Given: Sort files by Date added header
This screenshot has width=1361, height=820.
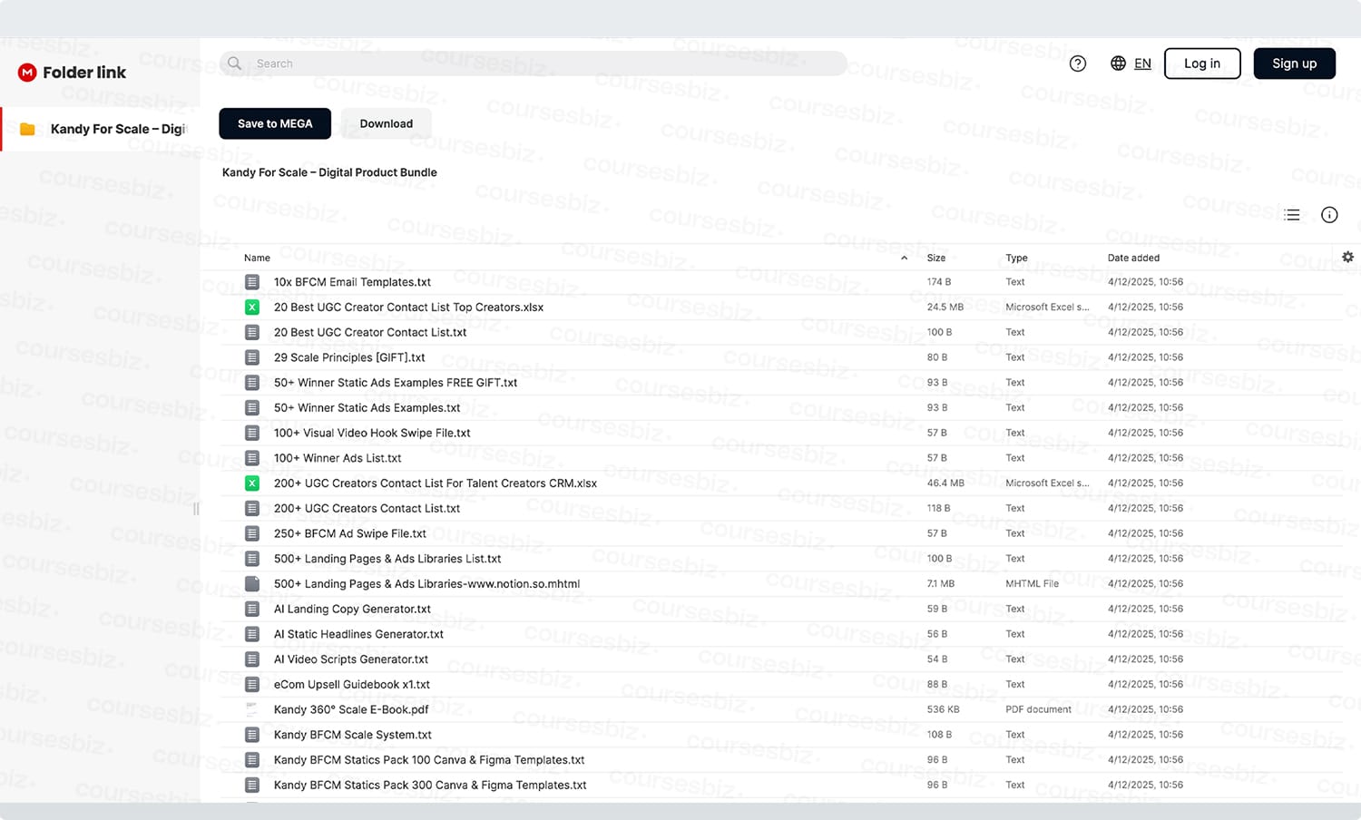Looking at the screenshot, I should [x=1133, y=258].
